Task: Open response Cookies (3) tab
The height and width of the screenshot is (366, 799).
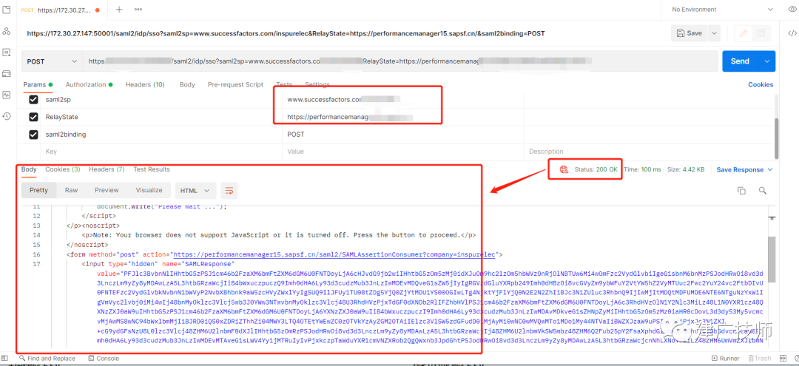Action: 63,169
